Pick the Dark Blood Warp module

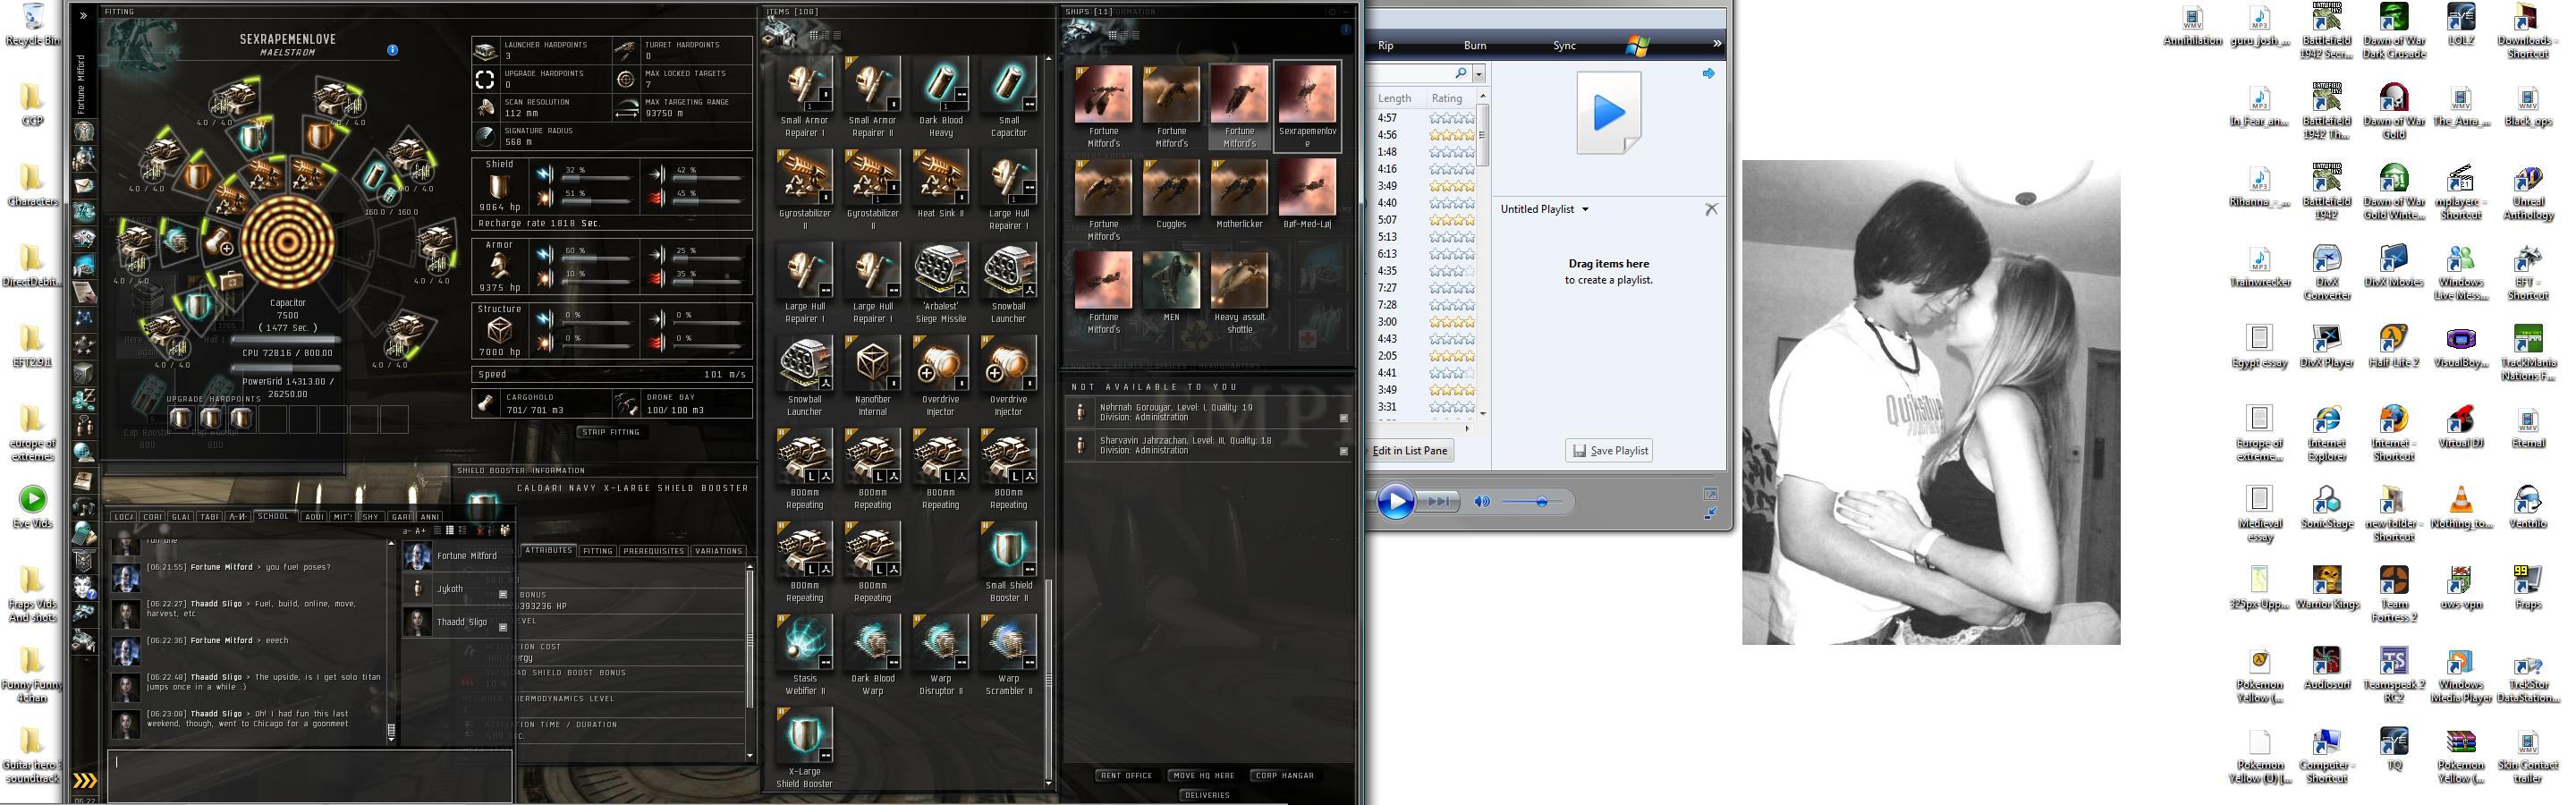point(872,655)
